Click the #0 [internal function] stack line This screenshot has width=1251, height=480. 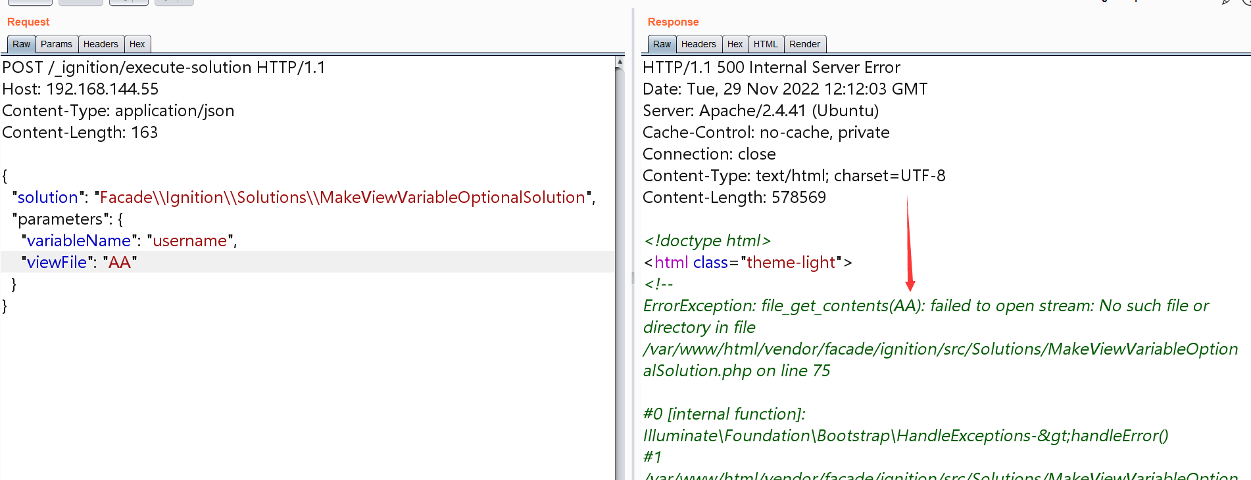(x=724, y=414)
